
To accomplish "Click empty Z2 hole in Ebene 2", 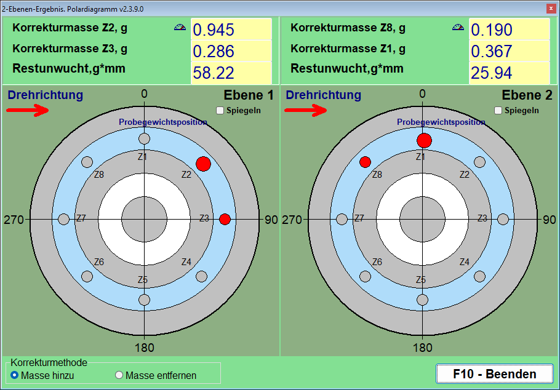I will click(479, 162).
